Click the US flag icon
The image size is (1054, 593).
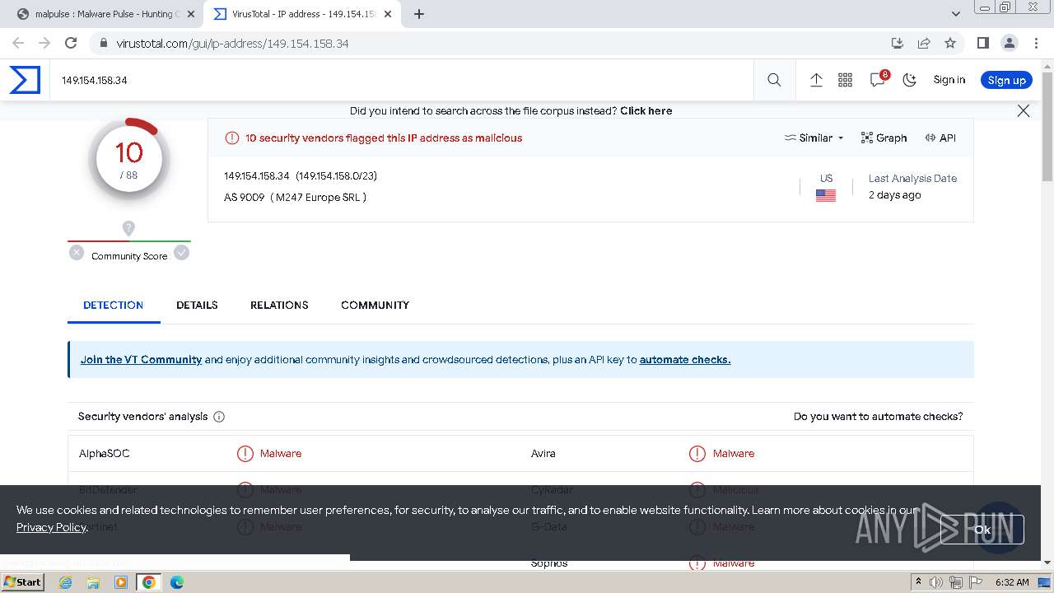pos(826,196)
